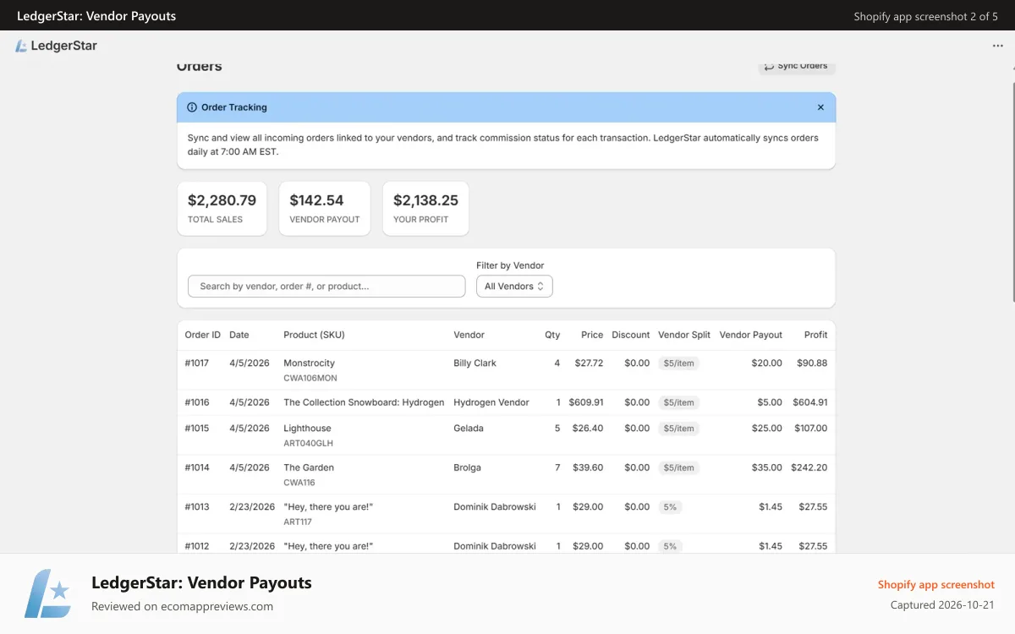
Task: Select order #1016 in the table
Action: tap(506, 402)
